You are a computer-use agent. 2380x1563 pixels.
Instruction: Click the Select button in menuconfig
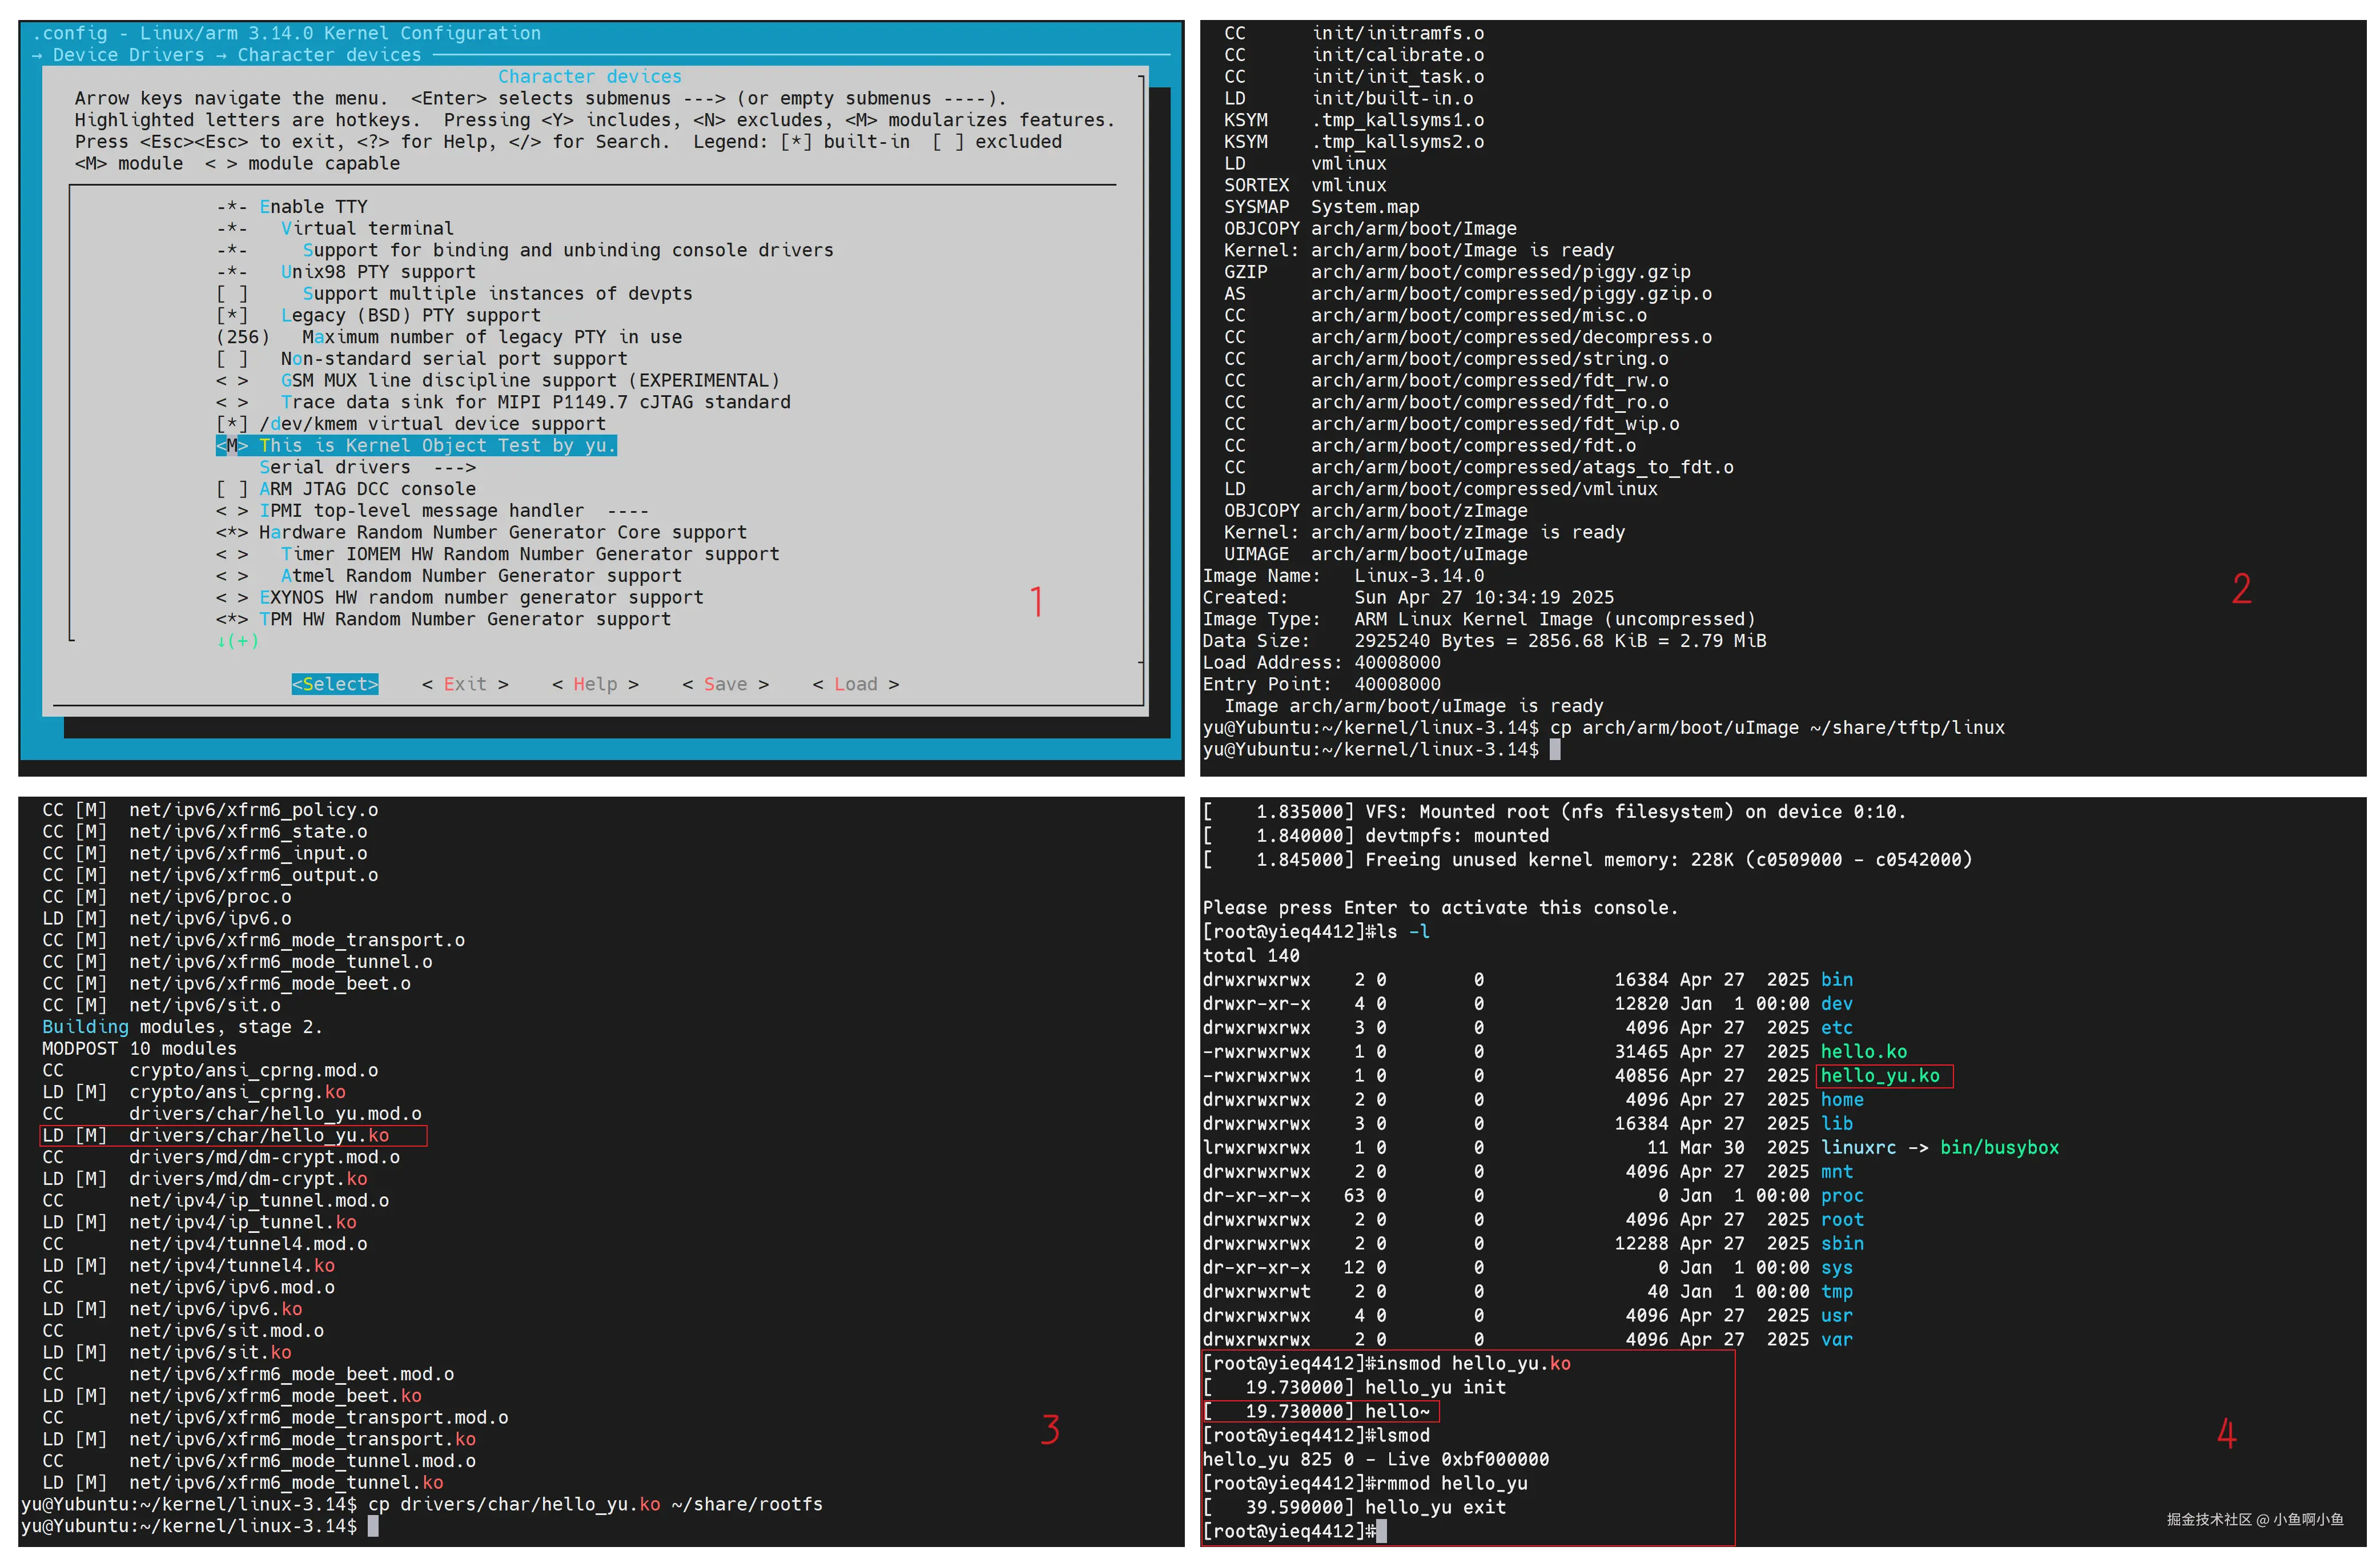click(x=335, y=684)
